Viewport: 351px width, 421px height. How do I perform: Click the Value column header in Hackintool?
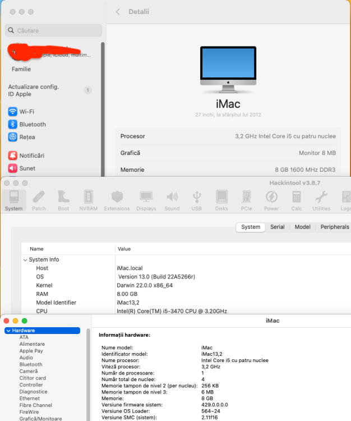124,249
